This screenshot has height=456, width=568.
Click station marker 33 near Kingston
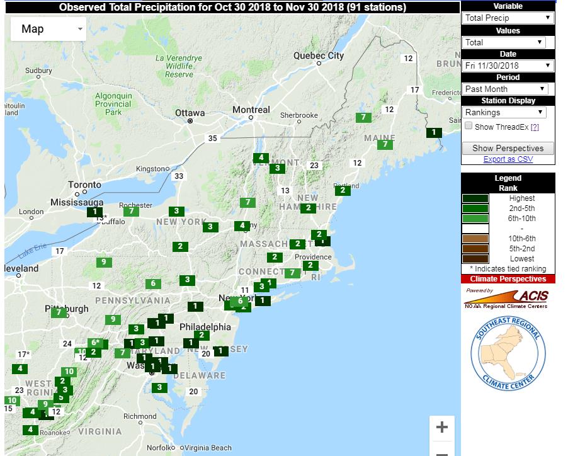[x=179, y=176]
